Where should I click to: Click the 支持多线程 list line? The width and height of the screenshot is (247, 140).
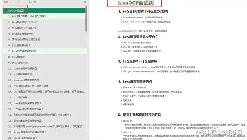click(127, 105)
